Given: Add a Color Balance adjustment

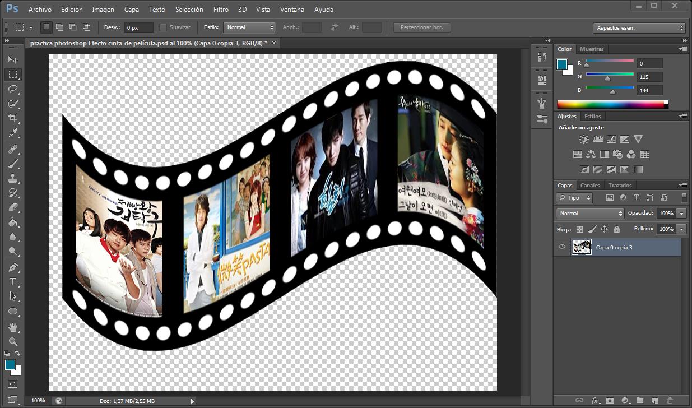Looking at the screenshot, I should coord(591,155).
